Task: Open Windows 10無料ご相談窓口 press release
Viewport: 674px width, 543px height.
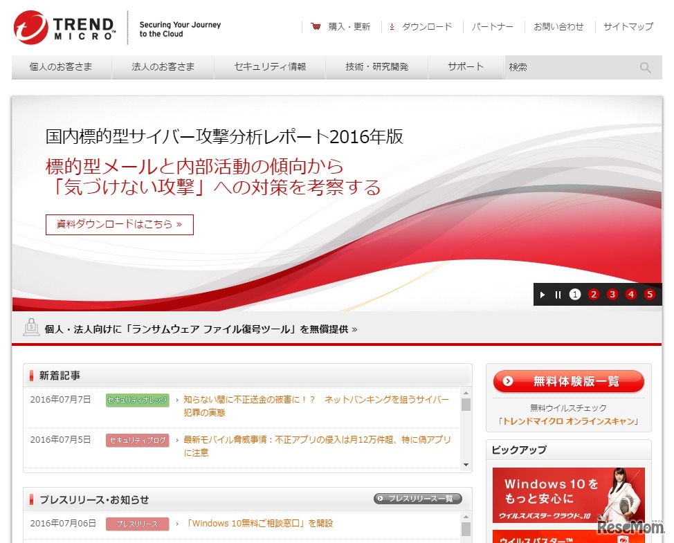Action: tap(259, 524)
